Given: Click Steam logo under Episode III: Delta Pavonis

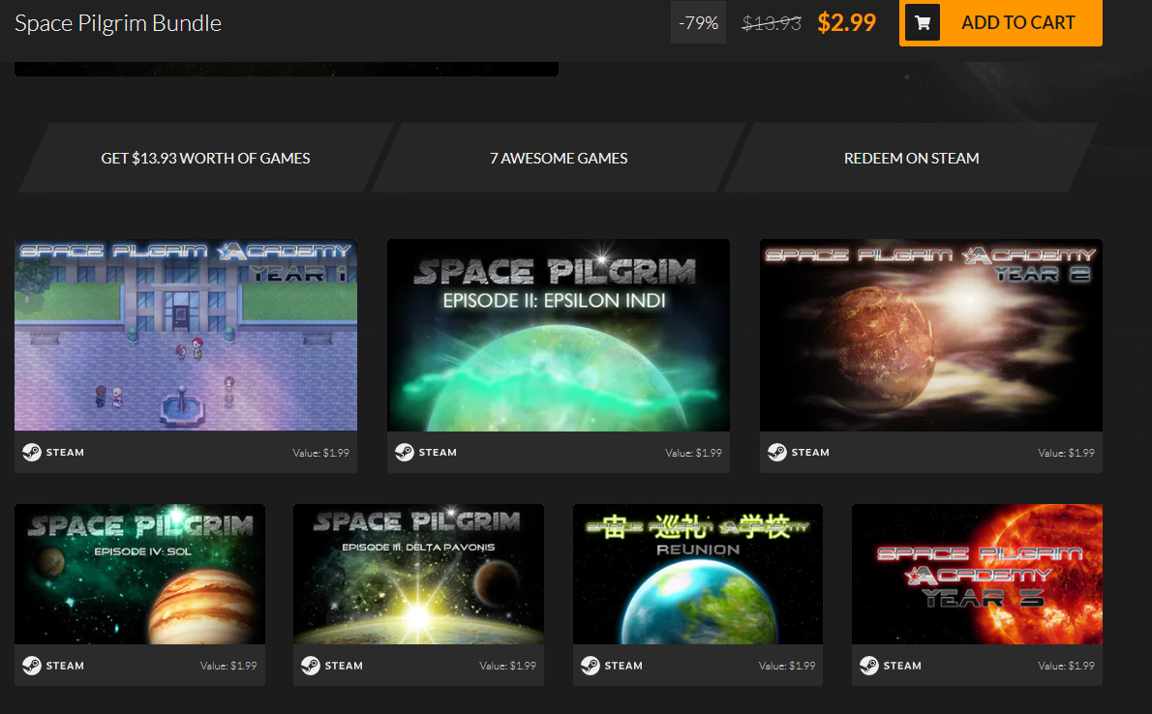Looking at the screenshot, I should pyautogui.click(x=311, y=666).
